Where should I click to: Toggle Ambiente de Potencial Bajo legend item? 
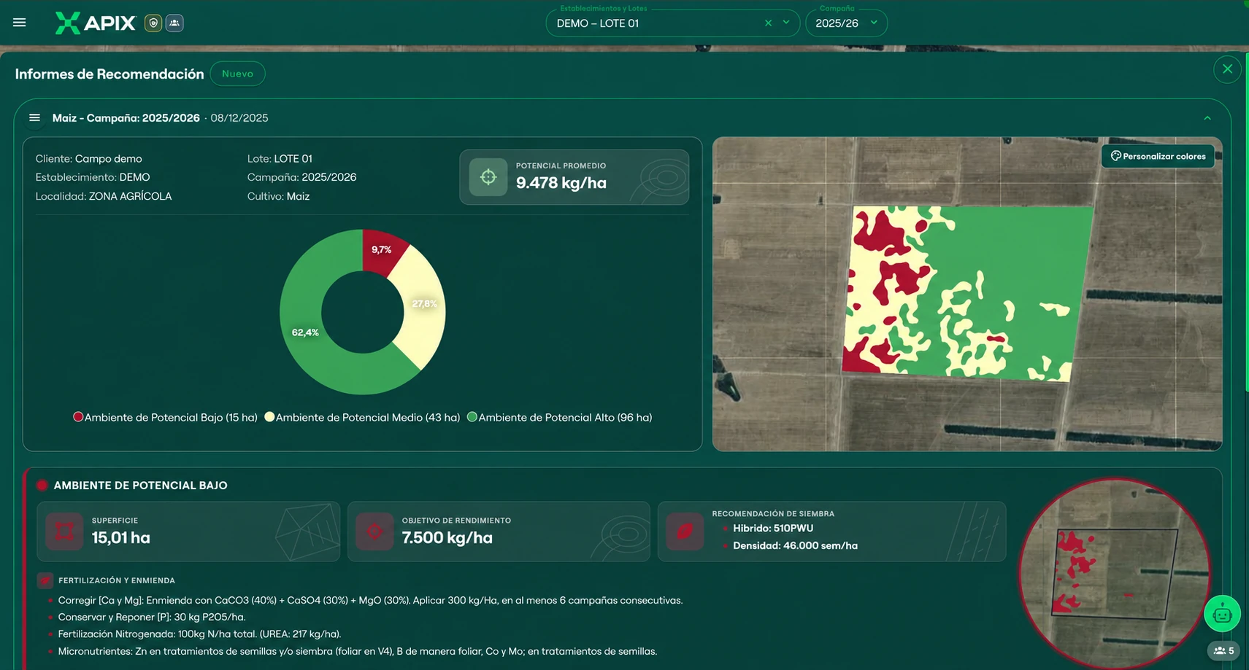tap(166, 417)
